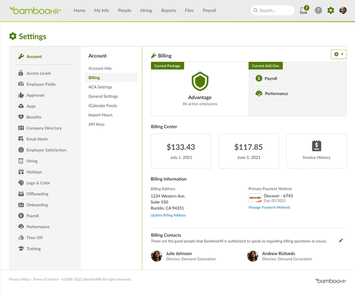Click the BambooHR logo in header

pos(35,10)
